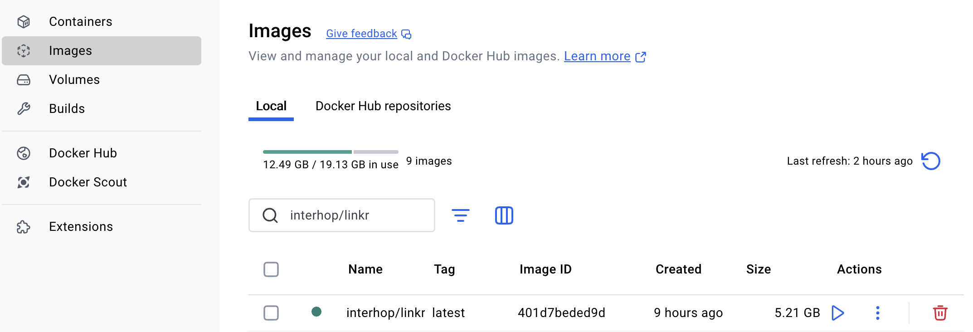This screenshot has width=973, height=332.
Task: Open more actions menu for interhop/linkr
Action: [x=878, y=313]
